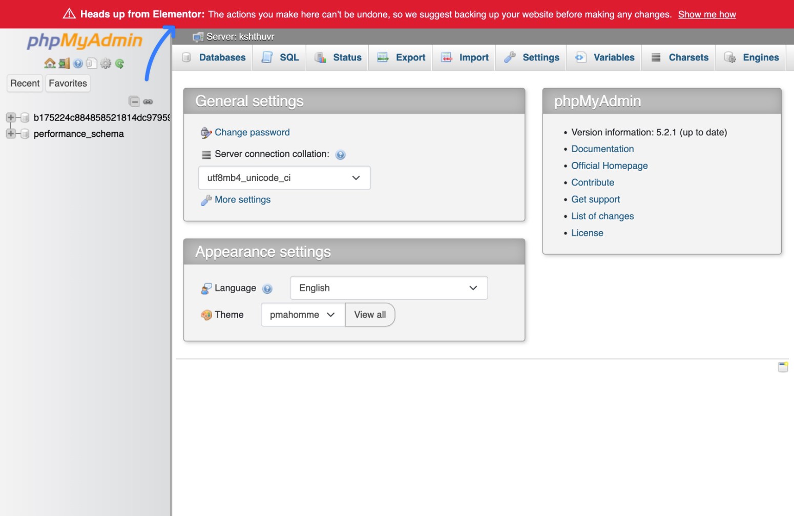Click the Version information: 5.2.1 text
Image resolution: width=794 pixels, height=516 pixels.
pyautogui.click(x=649, y=133)
